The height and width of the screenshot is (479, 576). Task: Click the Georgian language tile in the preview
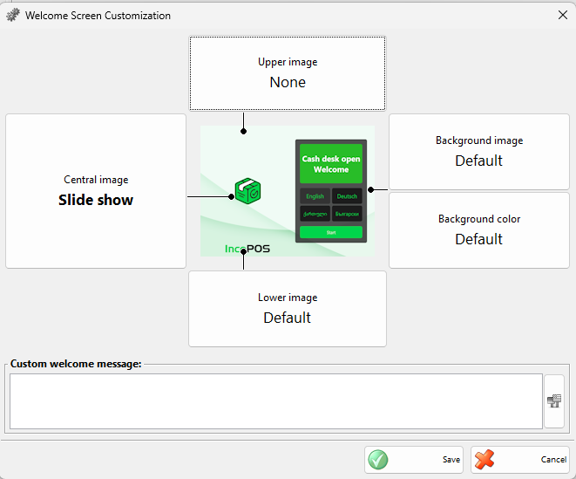(315, 214)
